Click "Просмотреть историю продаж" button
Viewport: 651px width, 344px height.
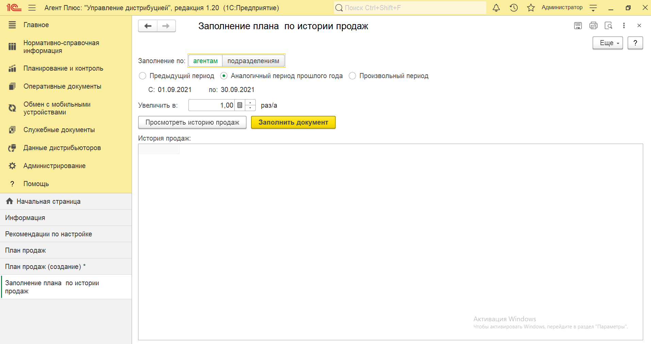tap(192, 122)
